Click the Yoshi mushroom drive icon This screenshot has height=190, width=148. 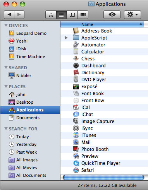[x=12, y=41]
